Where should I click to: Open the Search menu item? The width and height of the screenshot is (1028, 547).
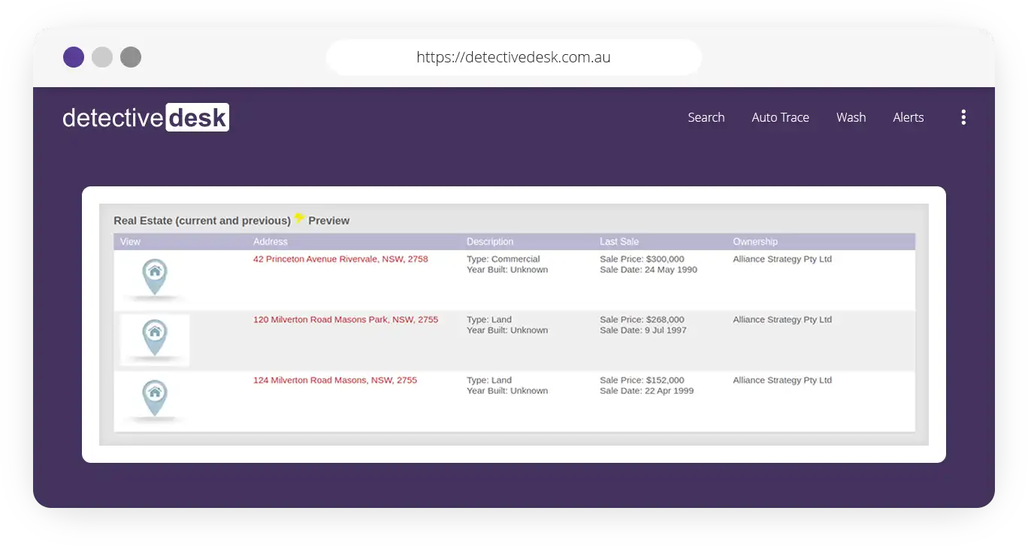[706, 117]
